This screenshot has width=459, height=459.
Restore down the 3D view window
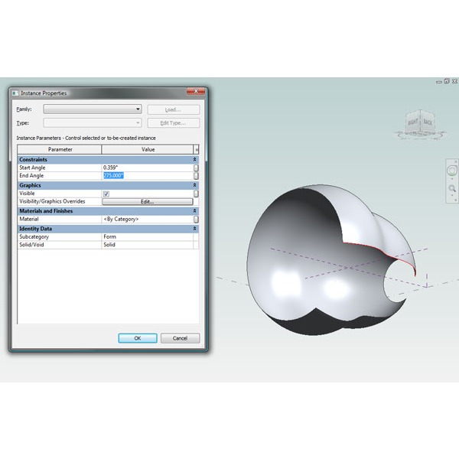click(447, 81)
